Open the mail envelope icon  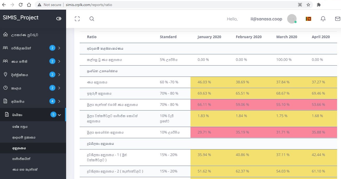(337, 19)
